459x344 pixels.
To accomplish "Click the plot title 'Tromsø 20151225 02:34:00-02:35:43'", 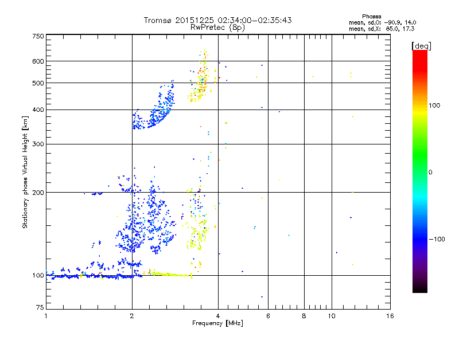I will pos(217,20).
